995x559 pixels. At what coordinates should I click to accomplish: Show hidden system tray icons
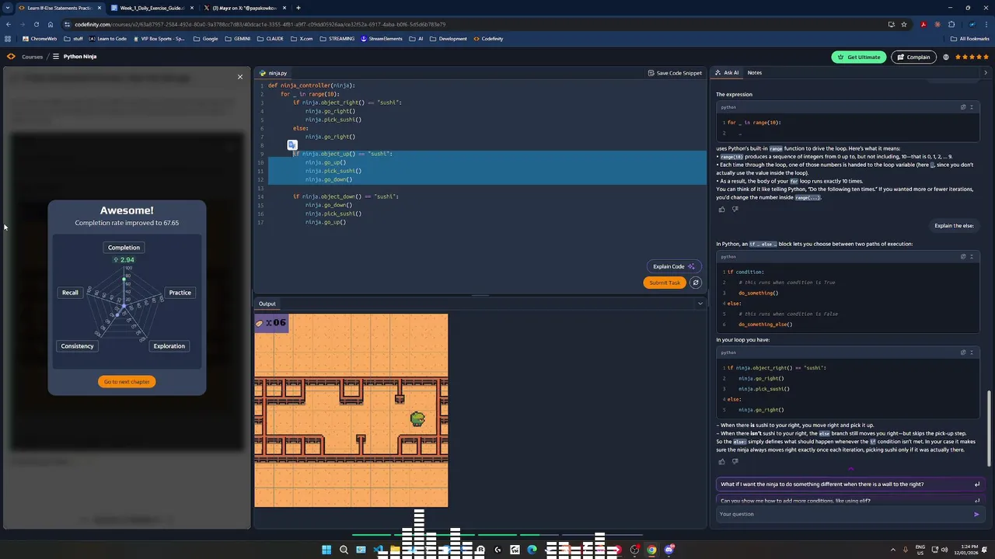point(892,550)
